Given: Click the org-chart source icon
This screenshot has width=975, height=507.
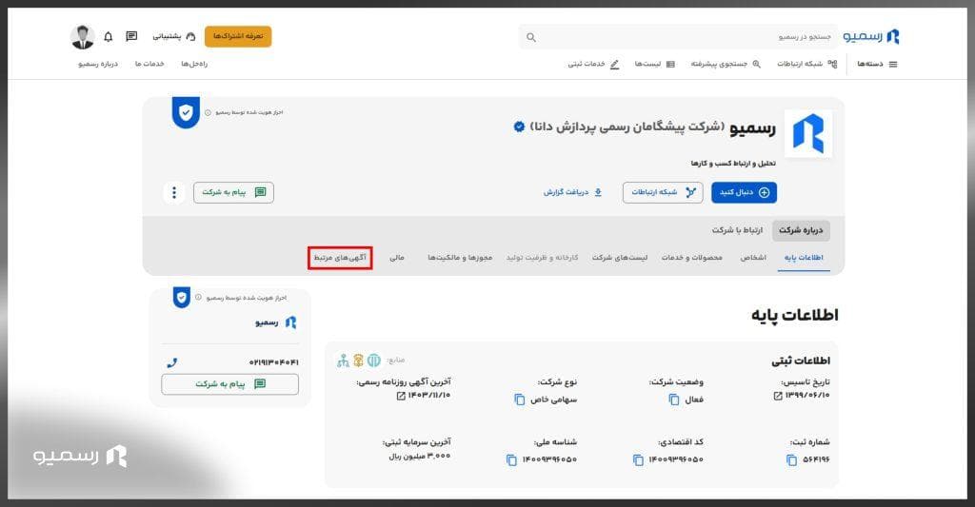Looking at the screenshot, I should (343, 361).
